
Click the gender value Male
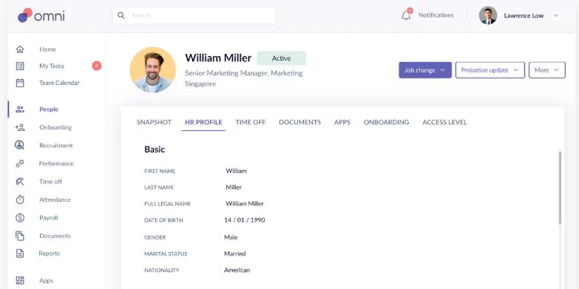point(231,237)
